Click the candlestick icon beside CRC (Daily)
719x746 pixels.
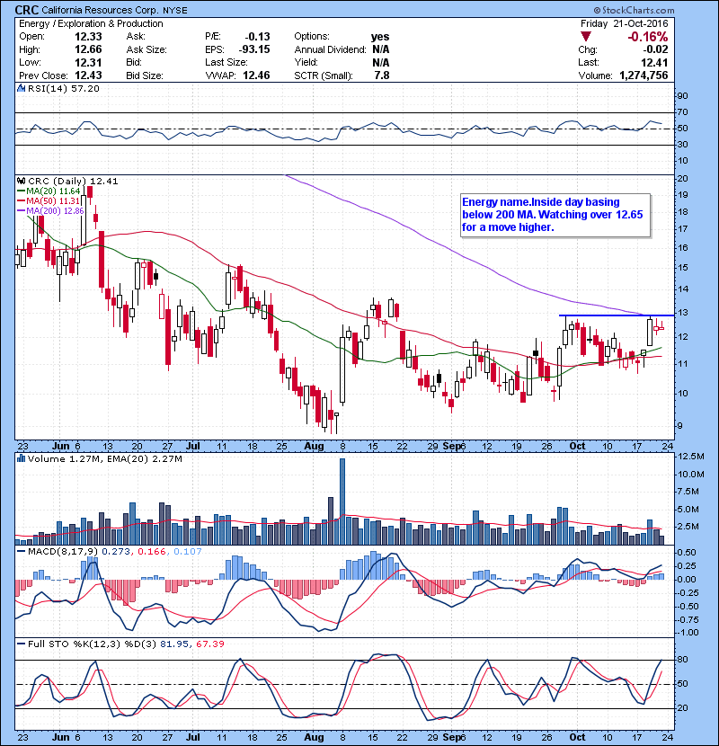[21, 182]
